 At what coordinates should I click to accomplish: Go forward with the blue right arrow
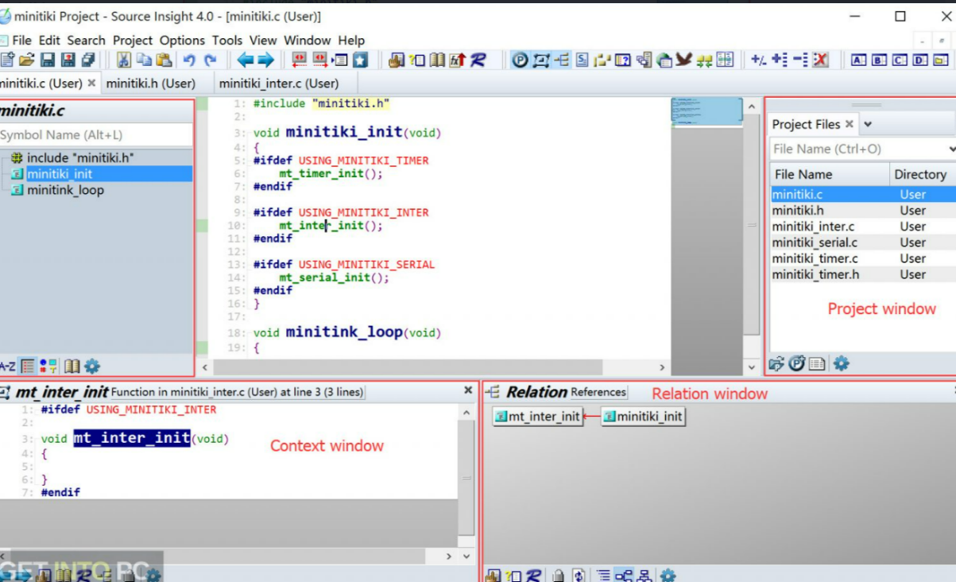click(265, 60)
